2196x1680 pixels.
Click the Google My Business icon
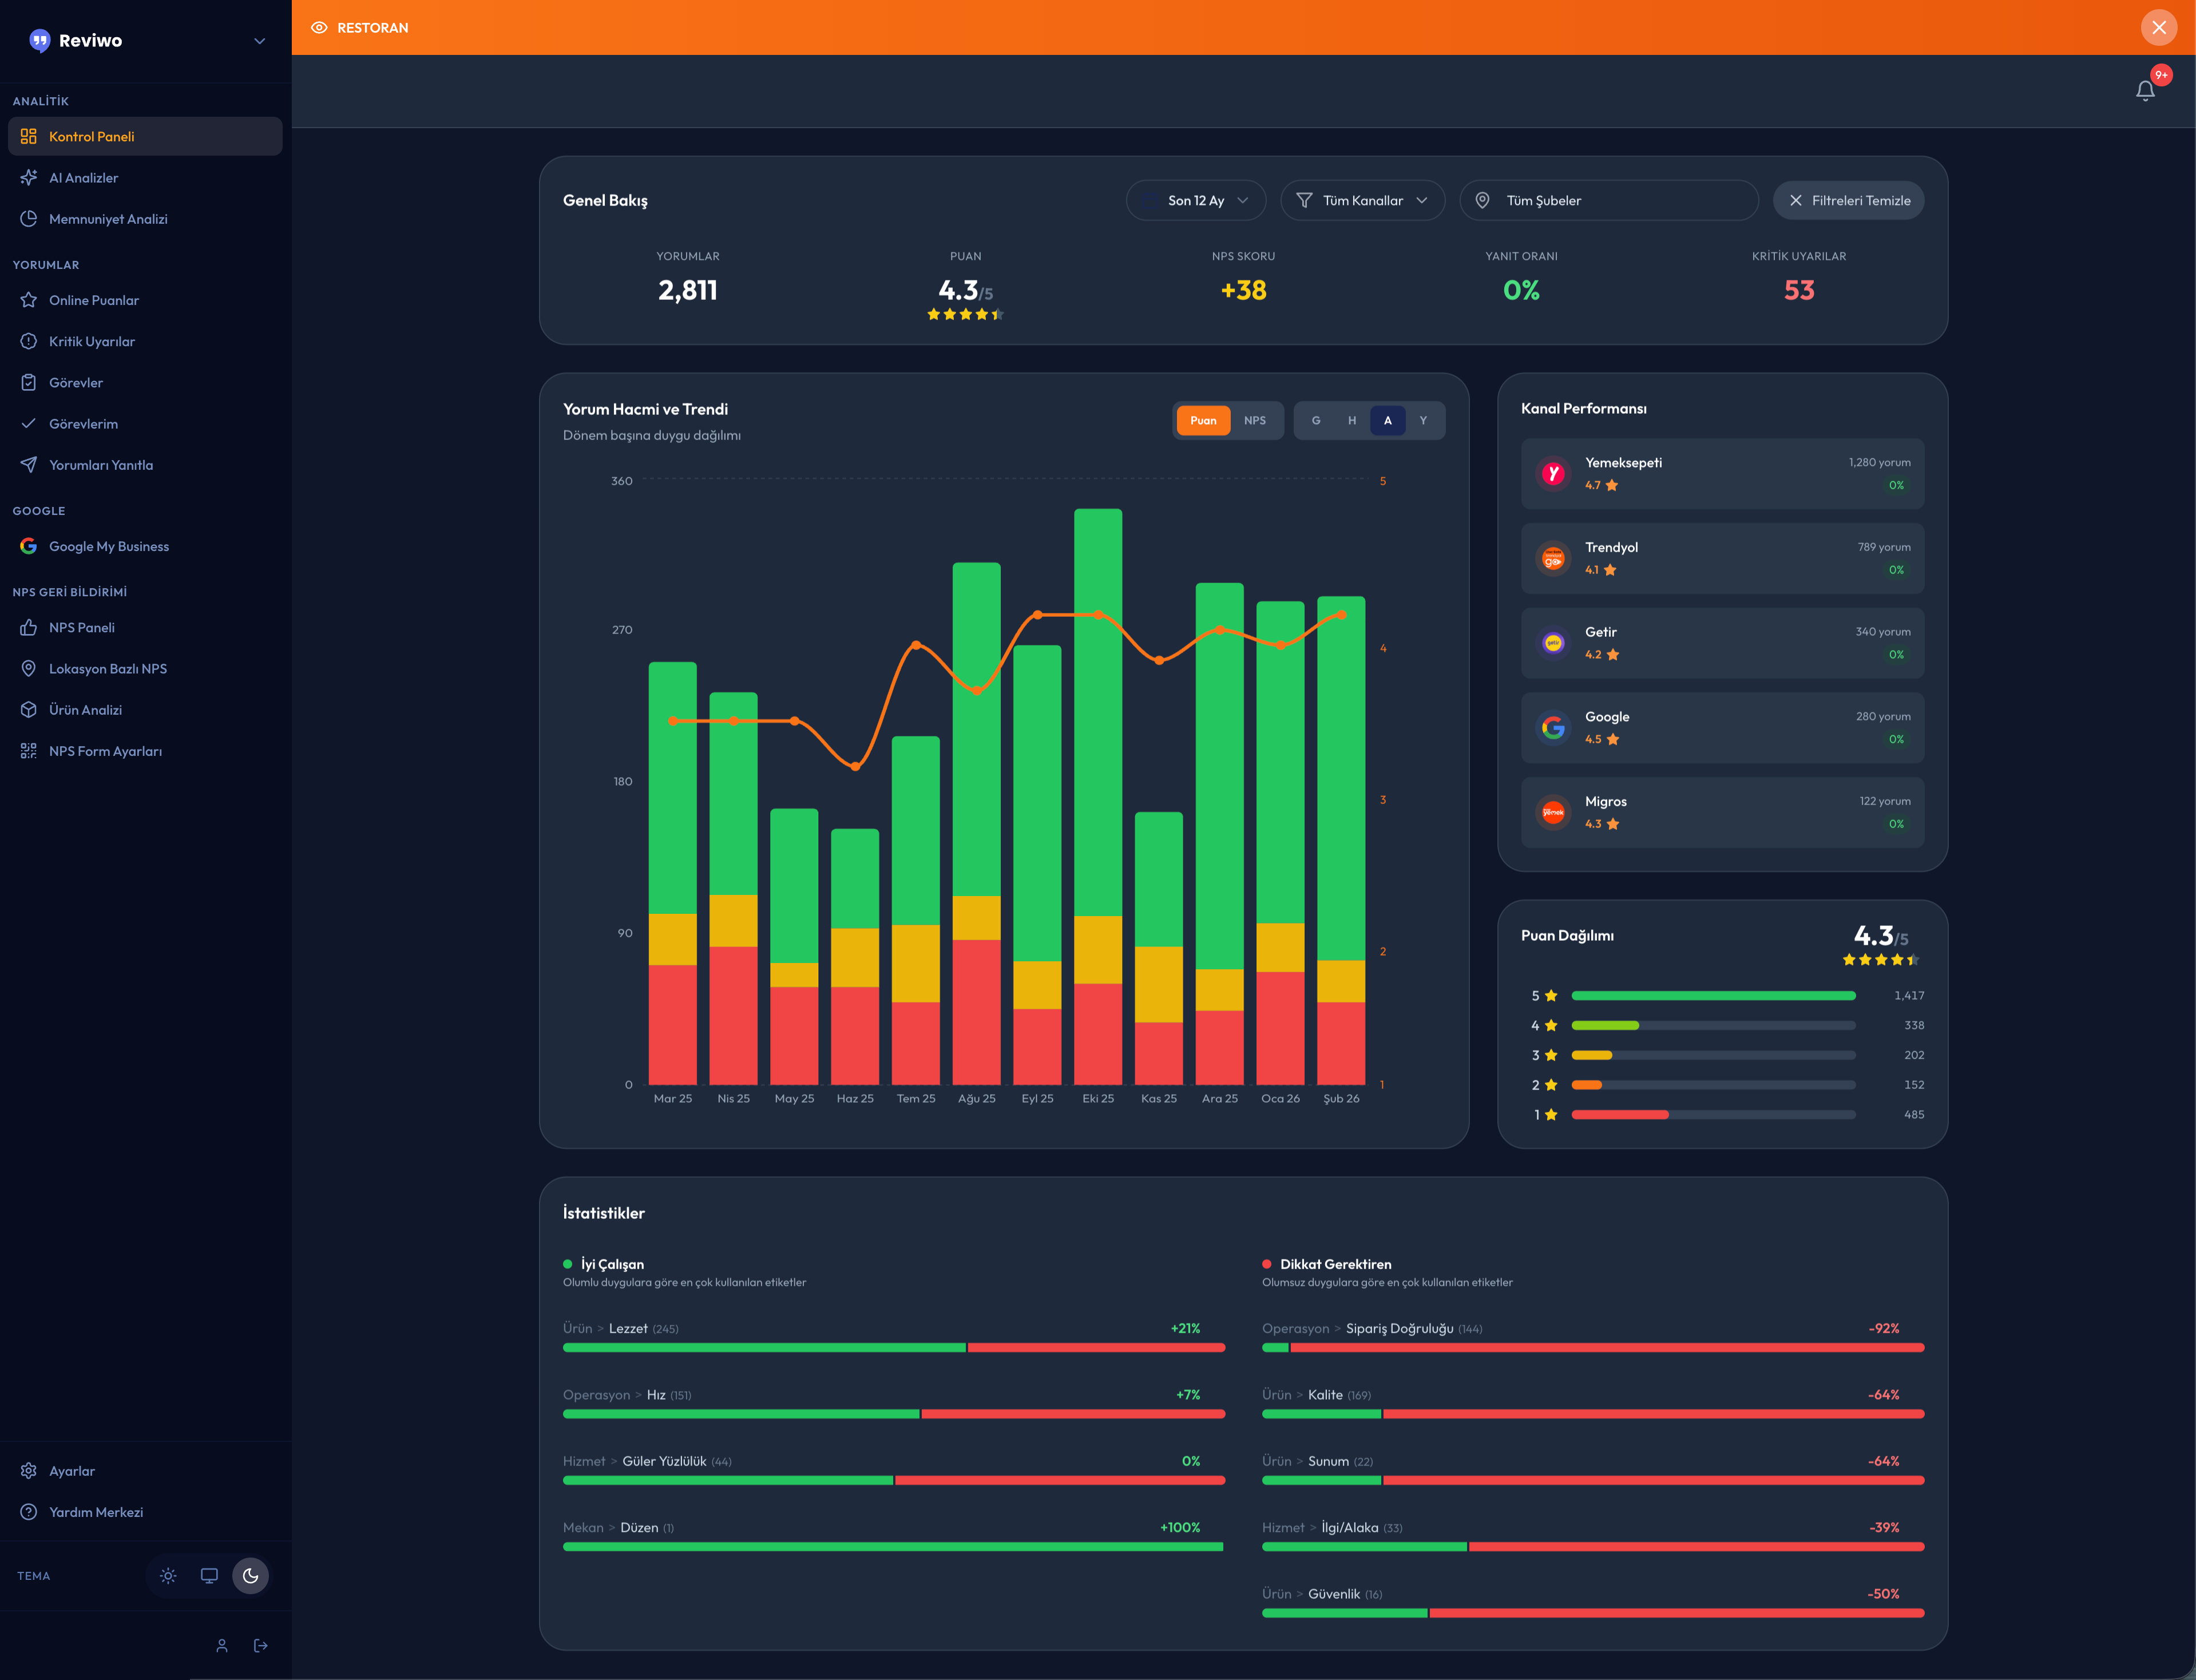[28, 546]
